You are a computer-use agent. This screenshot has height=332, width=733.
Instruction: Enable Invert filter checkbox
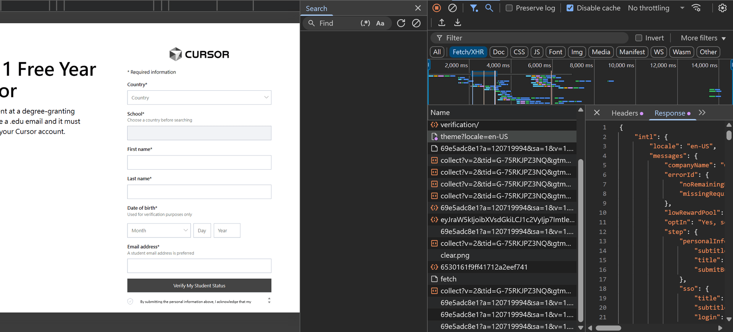click(639, 38)
